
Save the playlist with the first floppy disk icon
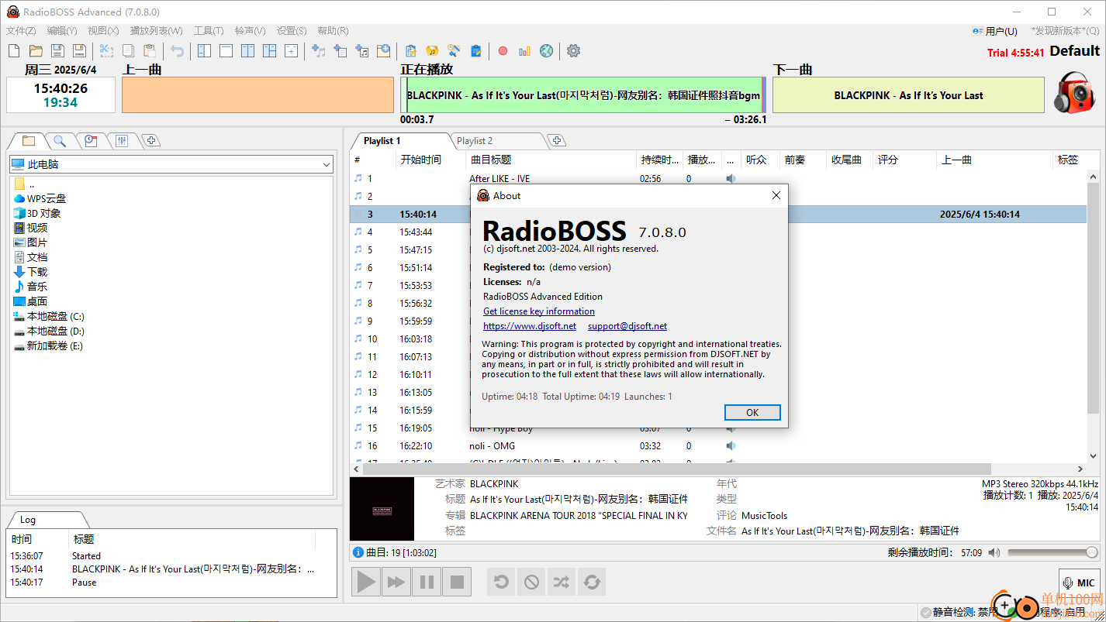point(57,51)
